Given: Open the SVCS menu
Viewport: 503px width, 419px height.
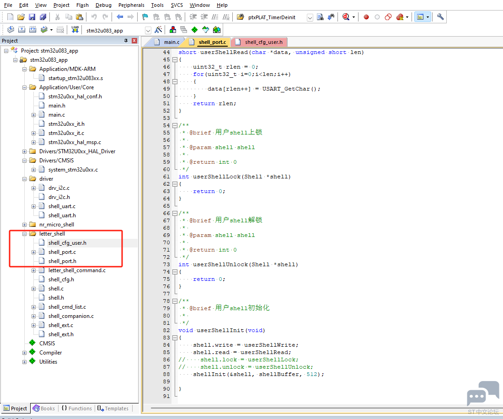Looking at the screenshot, I should pyautogui.click(x=177, y=5).
